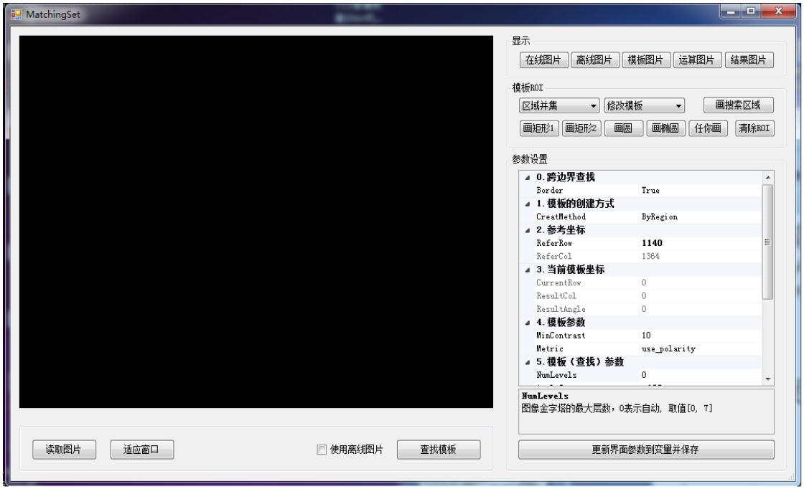Click the 清除ROI button
Image resolution: width=804 pixels, height=489 pixels.
(754, 128)
